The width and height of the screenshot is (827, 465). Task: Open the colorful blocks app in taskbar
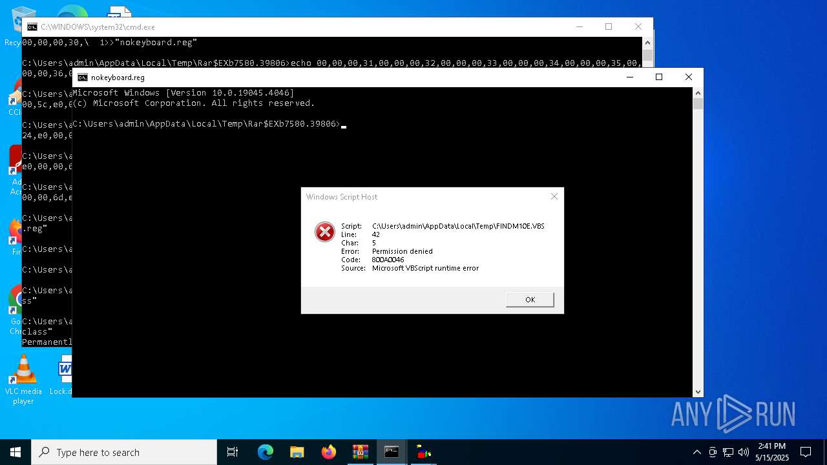(x=423, y=452)
